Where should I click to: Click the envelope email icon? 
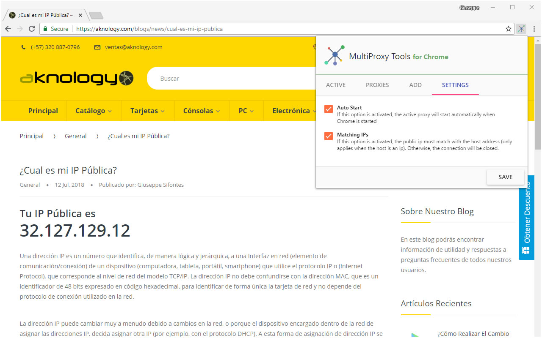click(x=97, y=47)
